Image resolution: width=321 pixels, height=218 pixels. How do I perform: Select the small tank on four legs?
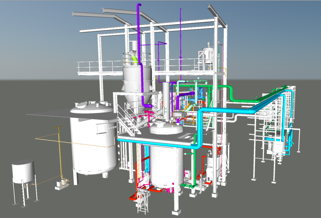point(23,171)
